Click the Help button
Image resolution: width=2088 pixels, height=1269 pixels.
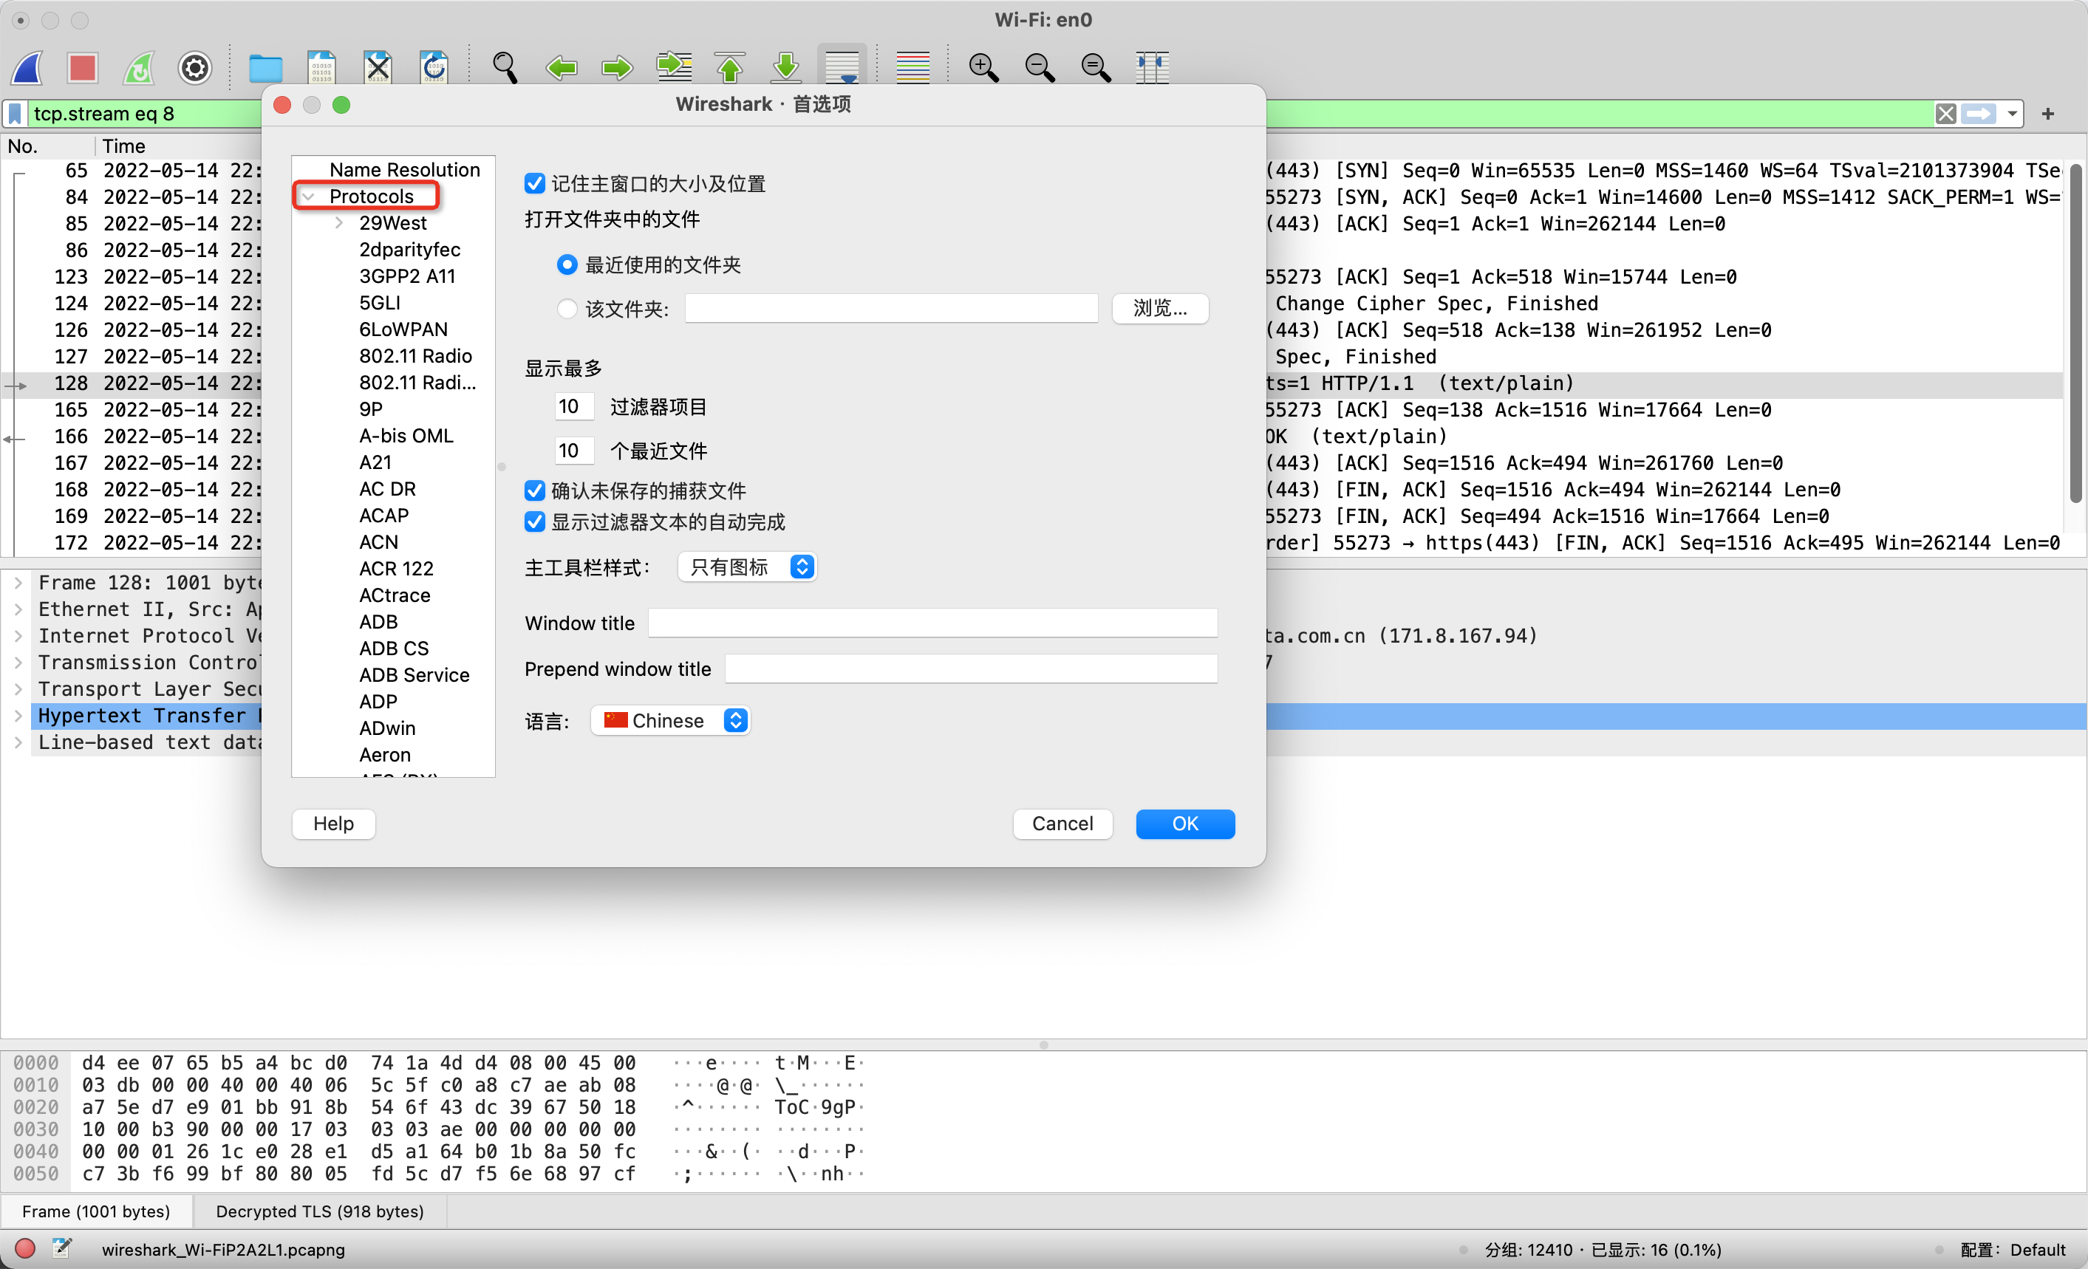(x=332, y=824)
